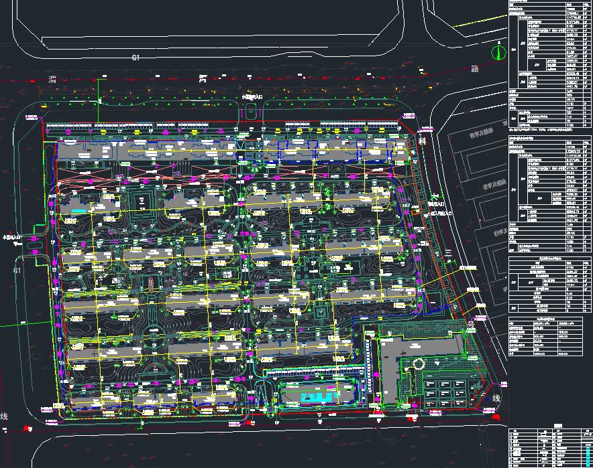Click the green north arrow compass symbol
The width and height of the screenshot is (593, 468).
498,52
